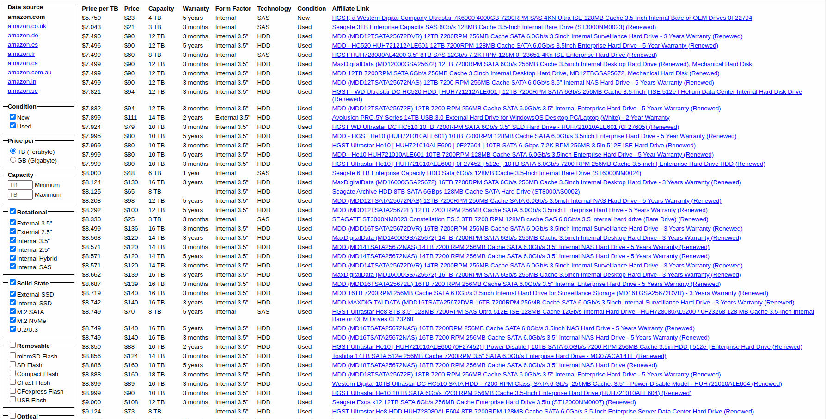Open Western Digital 10TB Ultrastar DC HC510 link
The width and height of the screenshot is (826, 419).
pyautogui.click(x=557, y=384)
